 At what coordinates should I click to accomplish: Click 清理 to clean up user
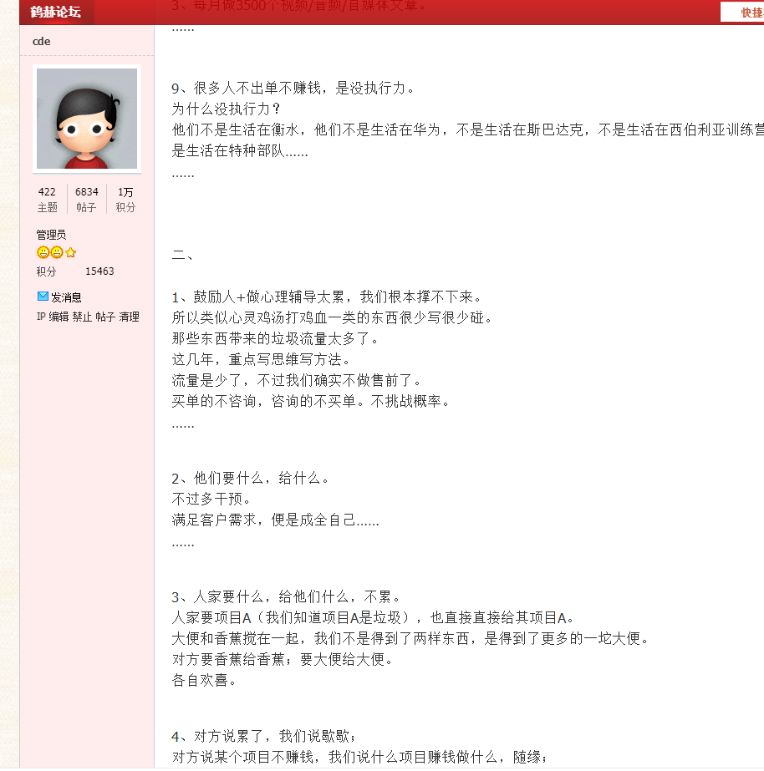(x=129, y=317)
